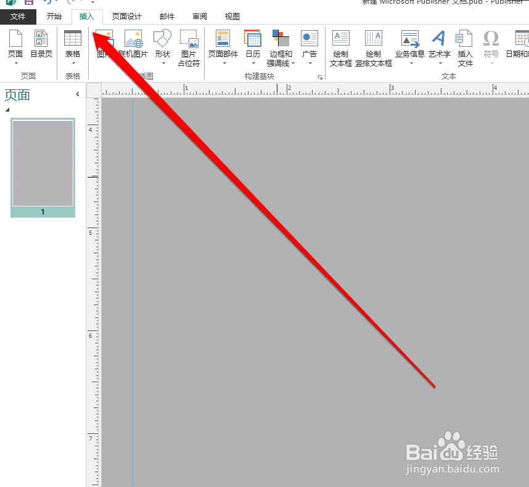Click the 表格 table icon
This screenshot has height=487, width=529.
click(x=73, y=38)
